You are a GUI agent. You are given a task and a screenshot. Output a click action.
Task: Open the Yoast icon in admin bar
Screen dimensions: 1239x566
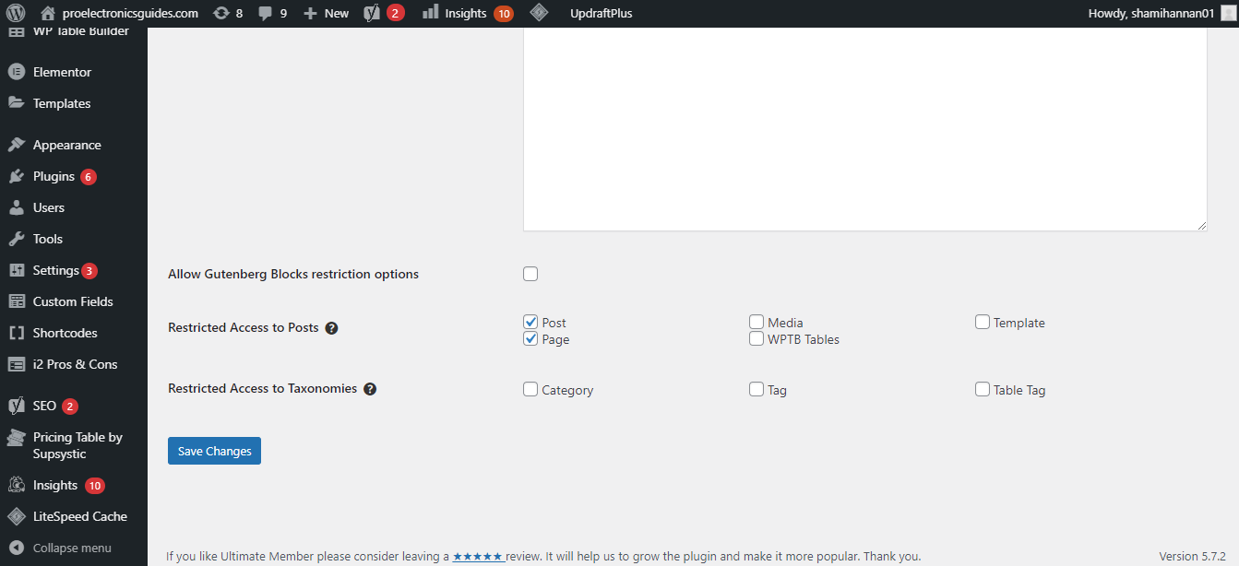pos(372,13)
